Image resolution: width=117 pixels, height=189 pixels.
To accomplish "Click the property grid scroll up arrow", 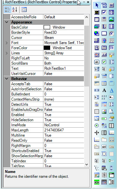I will tap(86, 17).
